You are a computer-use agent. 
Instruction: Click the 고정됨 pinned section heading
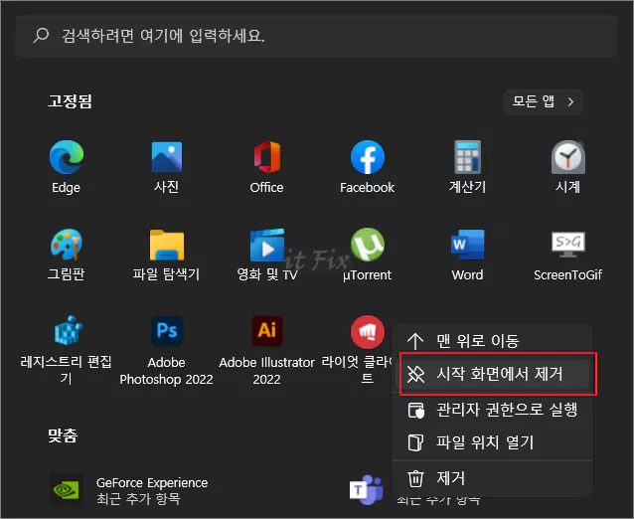coord(71,101)
